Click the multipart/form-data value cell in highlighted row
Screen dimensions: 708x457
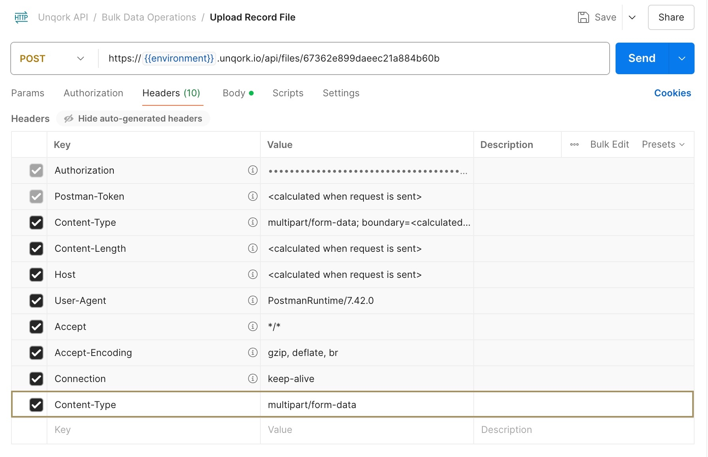[x=367, y=405]
